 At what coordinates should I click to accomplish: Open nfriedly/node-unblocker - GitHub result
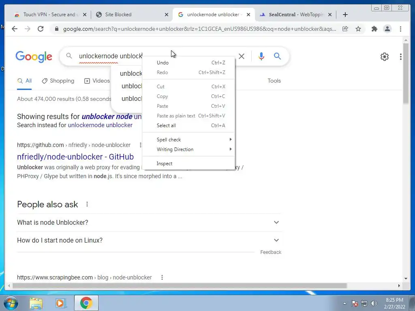[75, 157]
